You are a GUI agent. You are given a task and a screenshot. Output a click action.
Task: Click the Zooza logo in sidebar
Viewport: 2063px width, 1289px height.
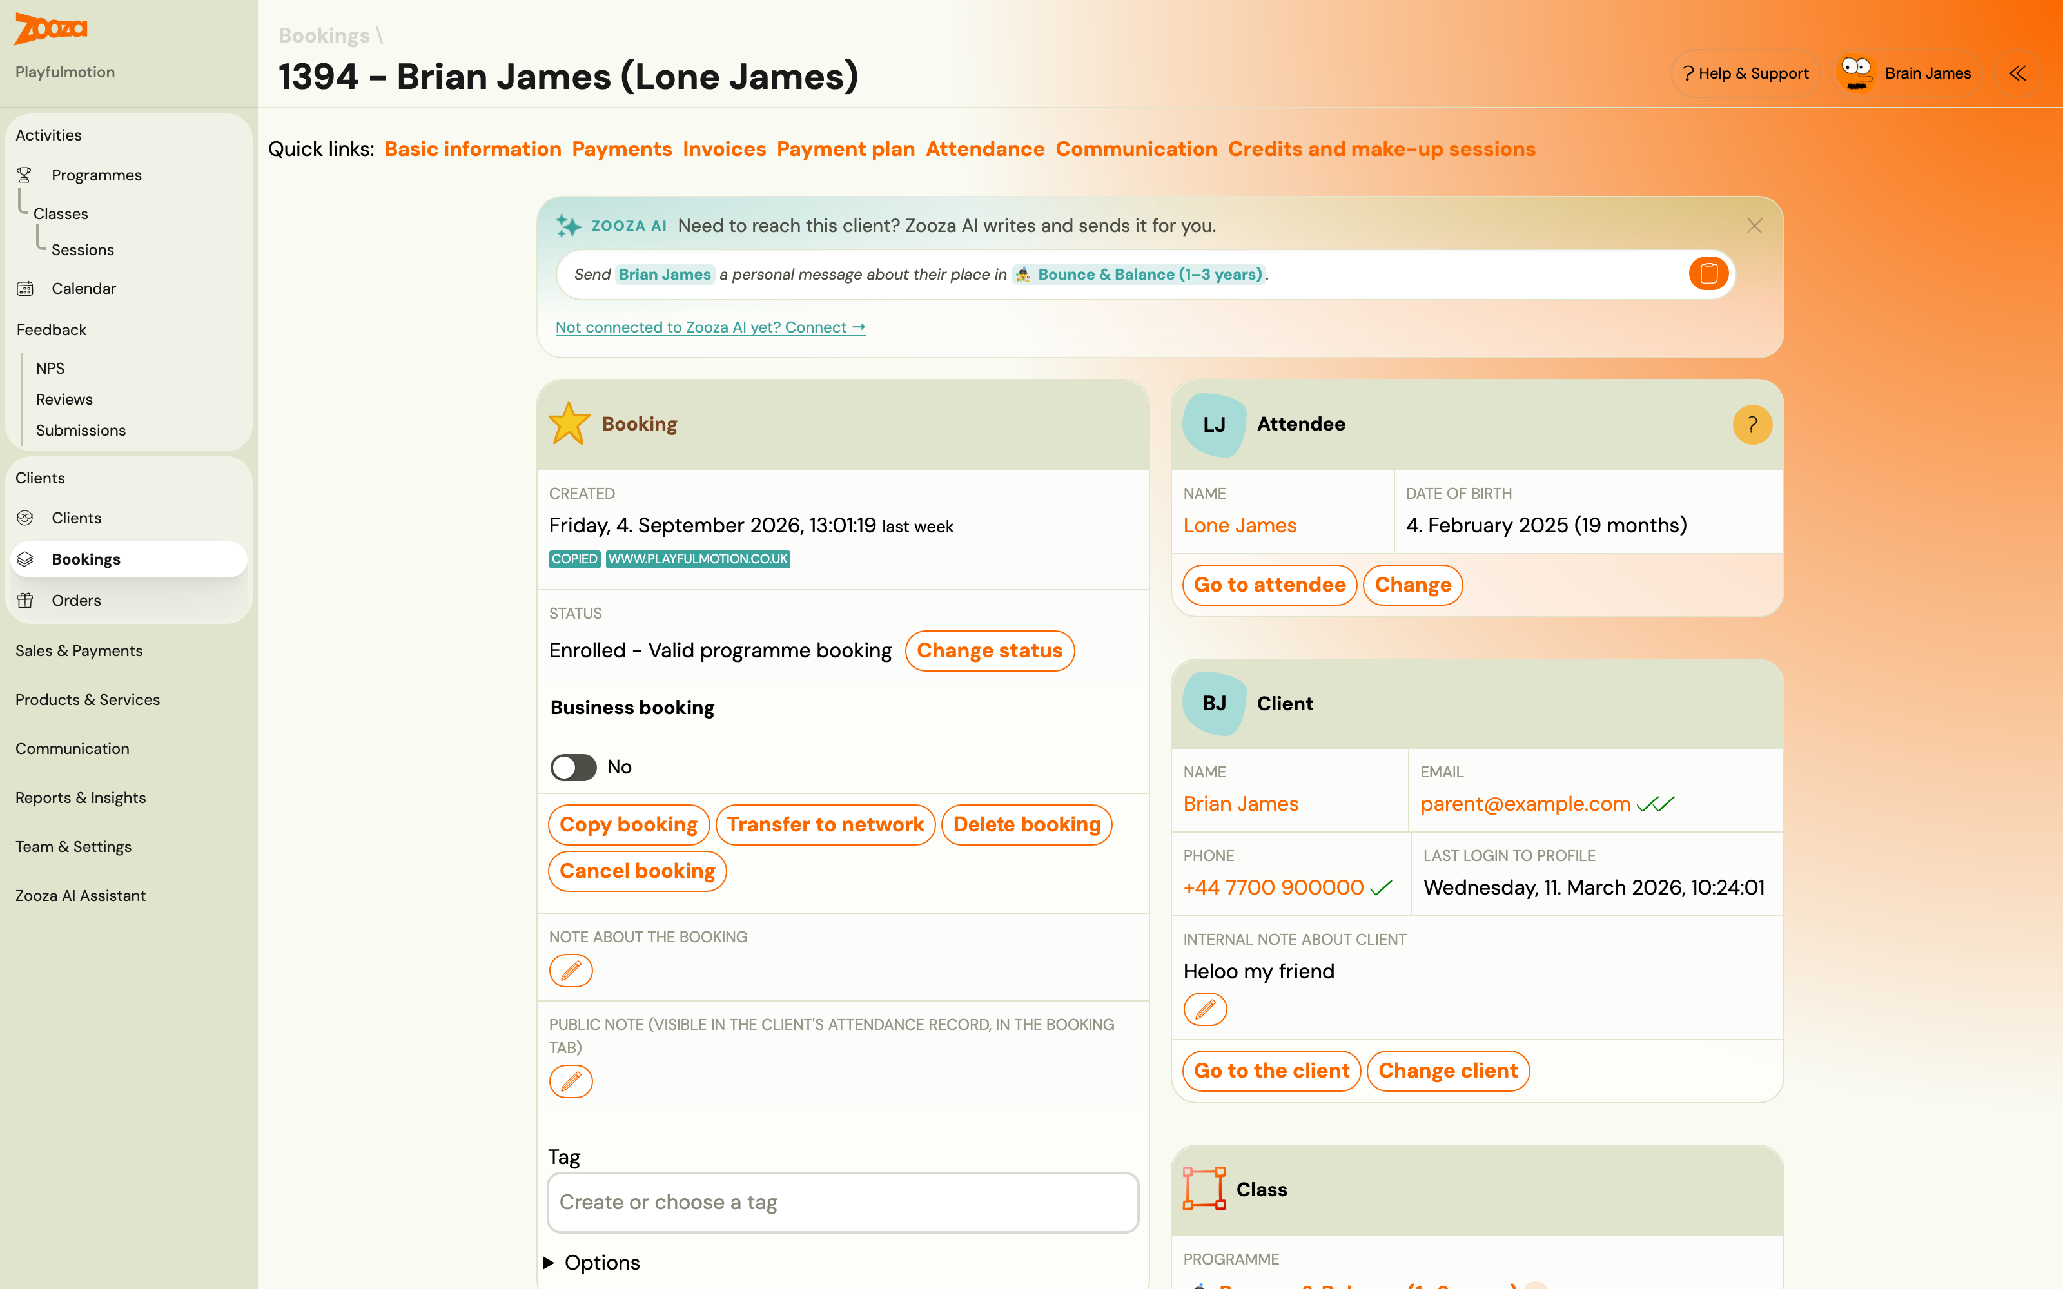[x=51, y=29]
